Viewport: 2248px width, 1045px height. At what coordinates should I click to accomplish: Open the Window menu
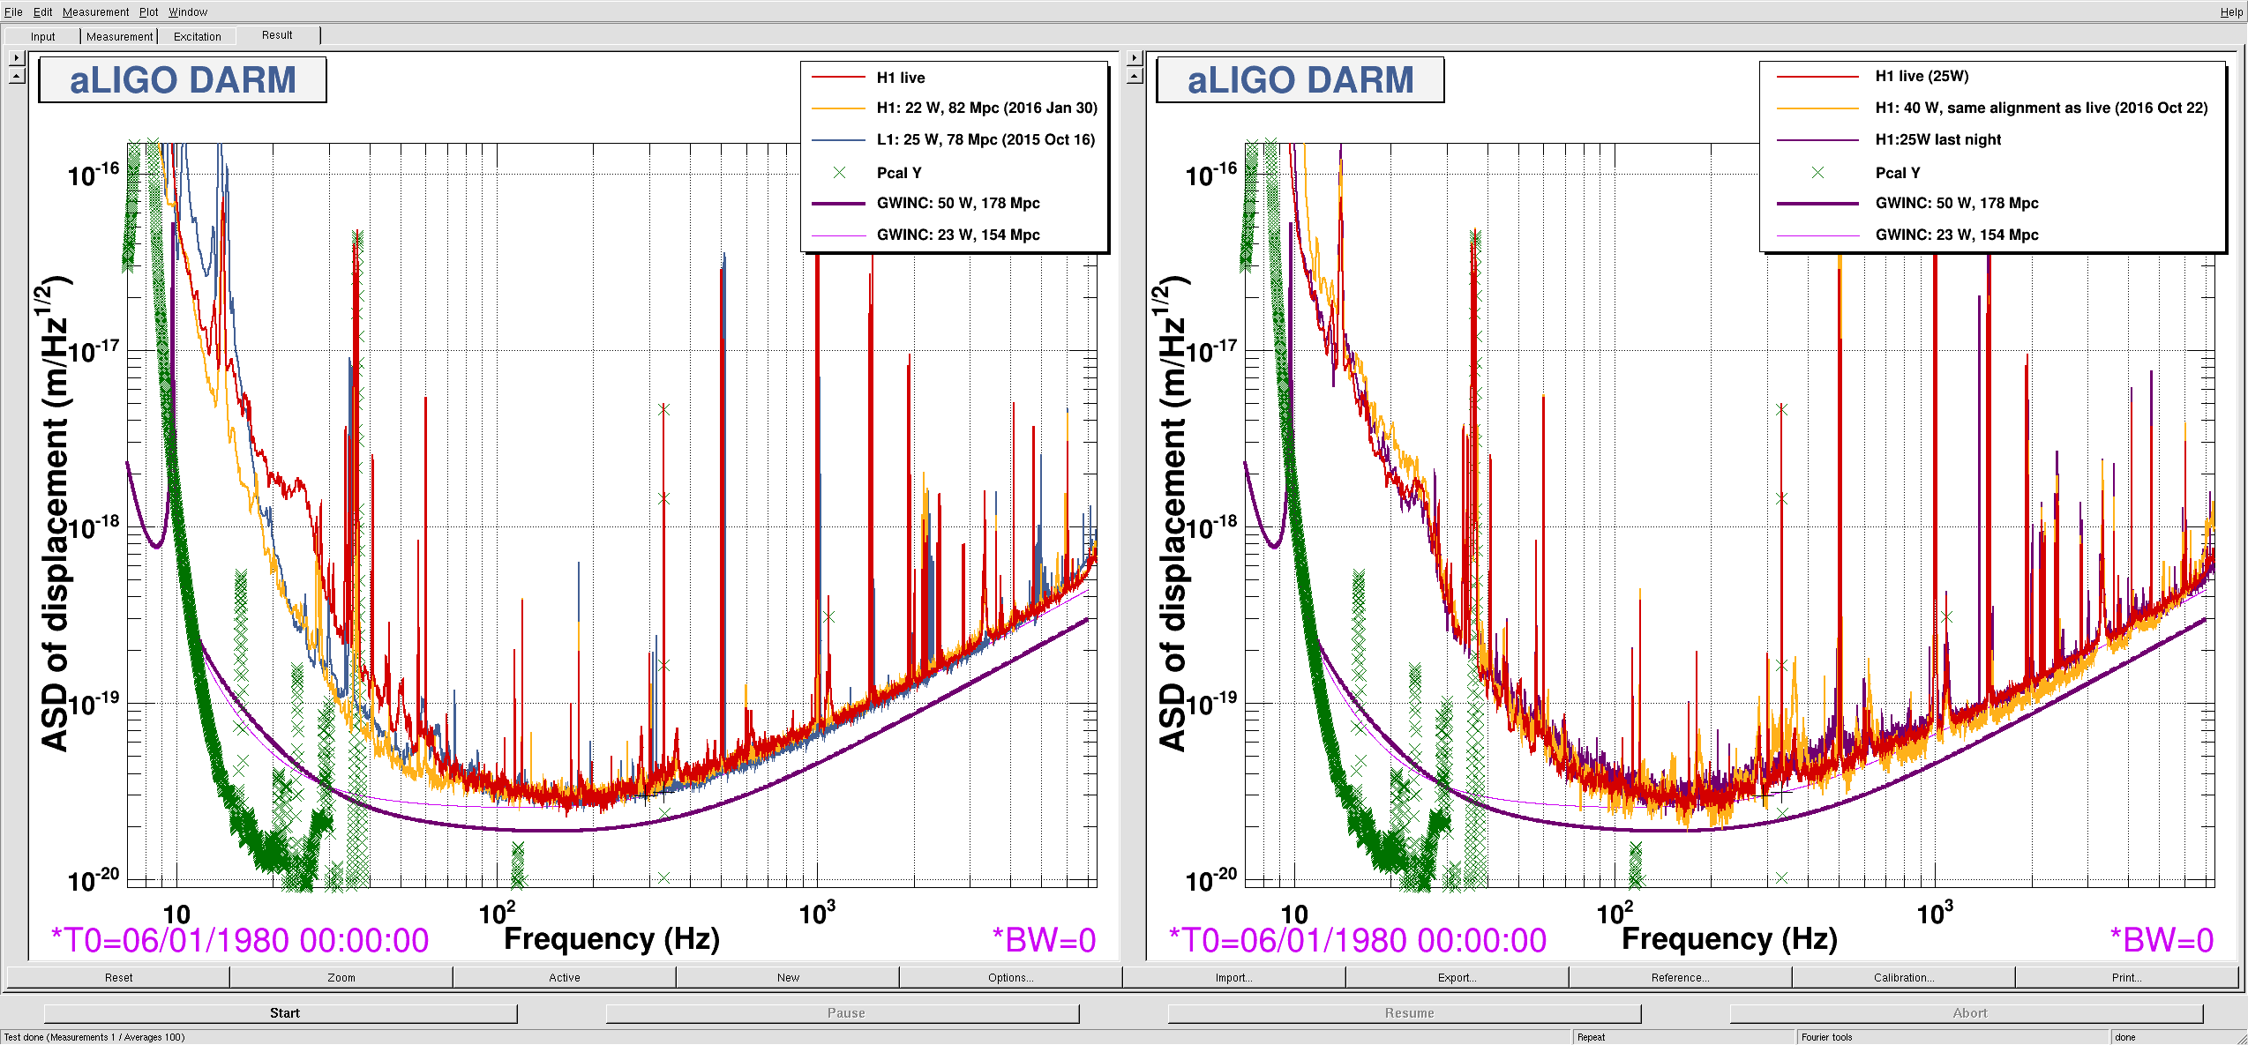[x=188, y=11]
